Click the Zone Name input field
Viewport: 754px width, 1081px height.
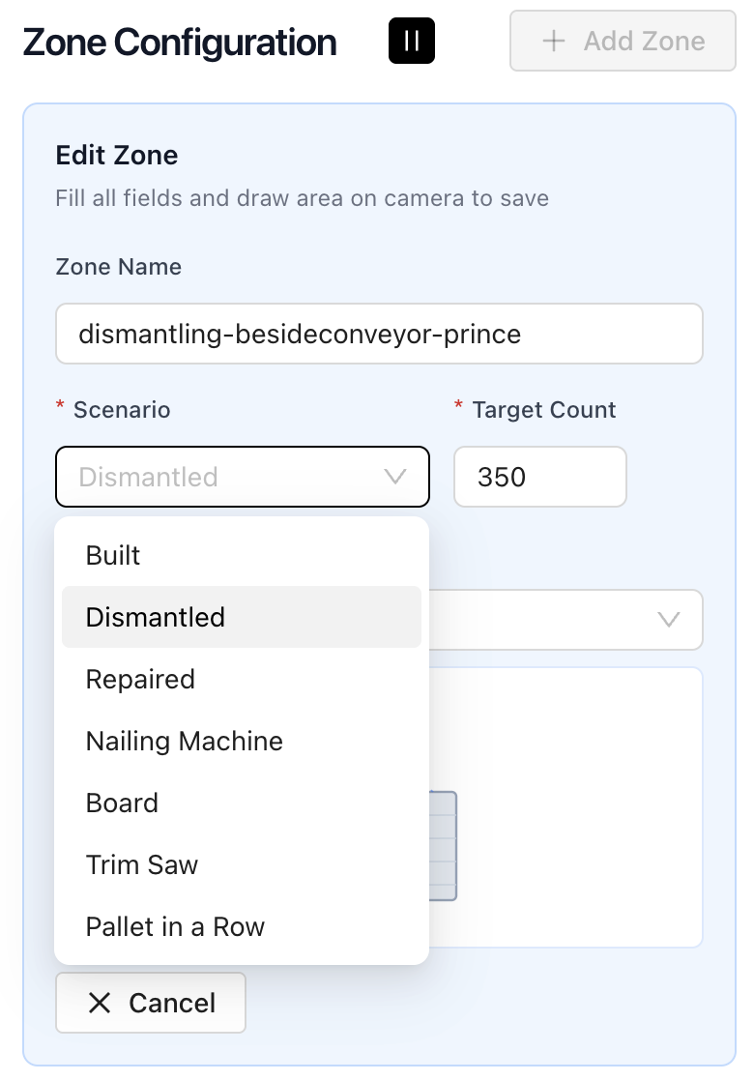379,333
